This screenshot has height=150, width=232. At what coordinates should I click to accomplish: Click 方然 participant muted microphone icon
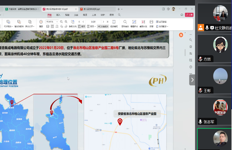(x=200, y=59)
